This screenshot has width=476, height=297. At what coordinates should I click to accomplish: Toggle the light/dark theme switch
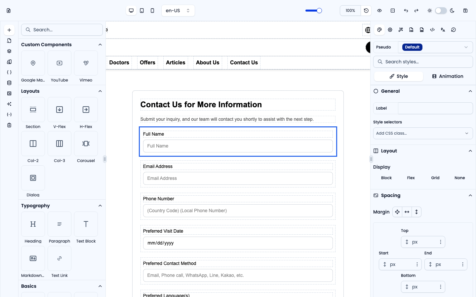tap(441, 11)
